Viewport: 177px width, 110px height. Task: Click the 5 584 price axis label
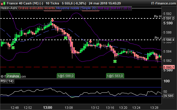(167, 51)
